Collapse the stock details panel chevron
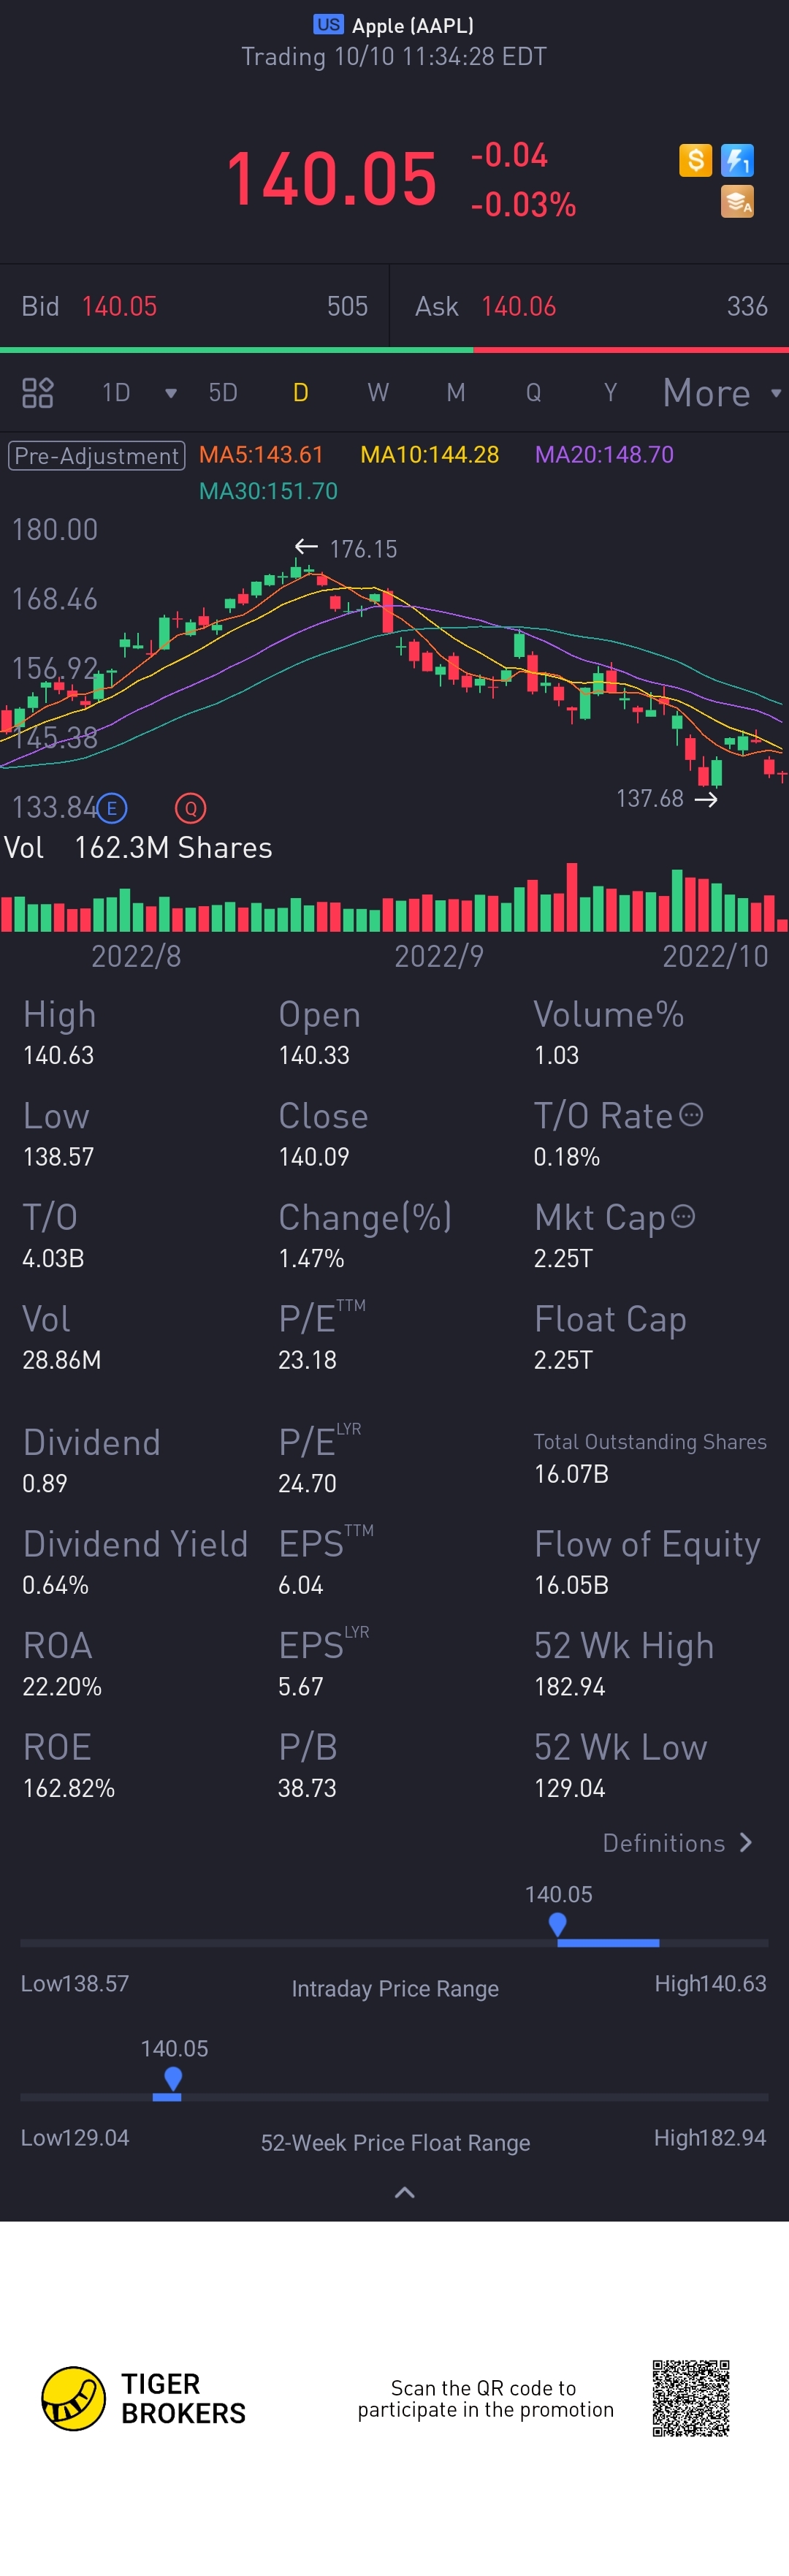 coord(404,2192)
